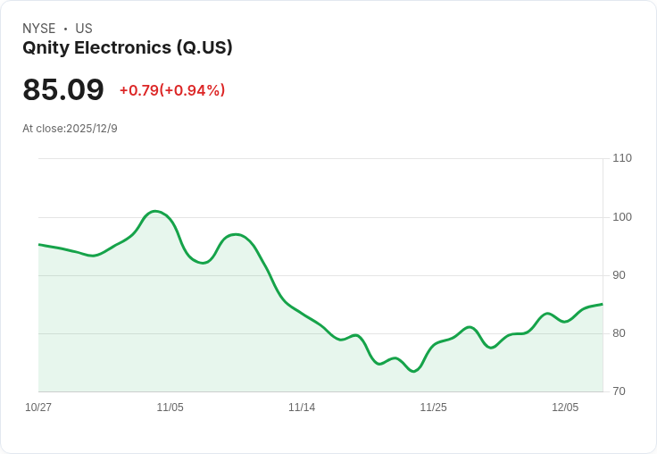Click the chart peak near 11/05
This screenshot has height=454, width=657.
tap(155, 211)
